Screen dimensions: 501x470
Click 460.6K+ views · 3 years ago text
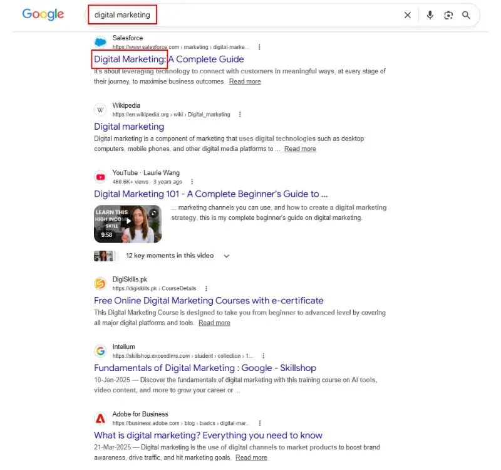[x=147, y=182]
